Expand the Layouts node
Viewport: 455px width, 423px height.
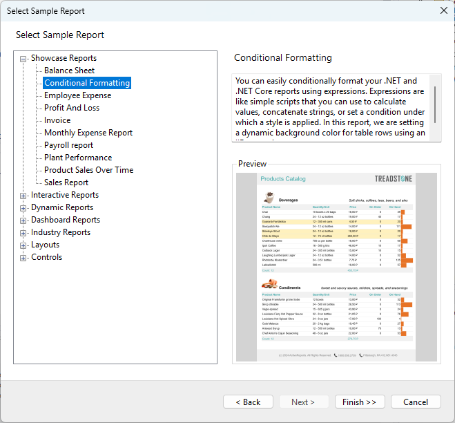click(23, 245)
